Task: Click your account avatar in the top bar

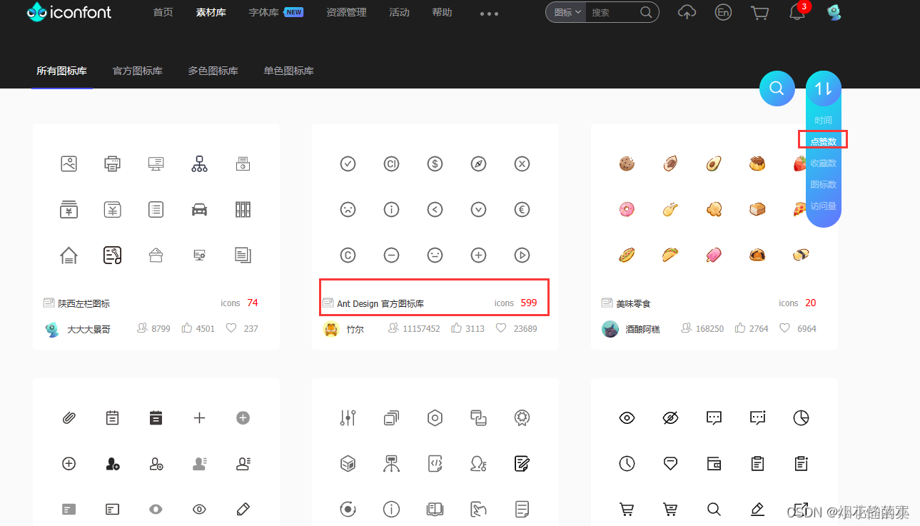Action: pos(834,12)
